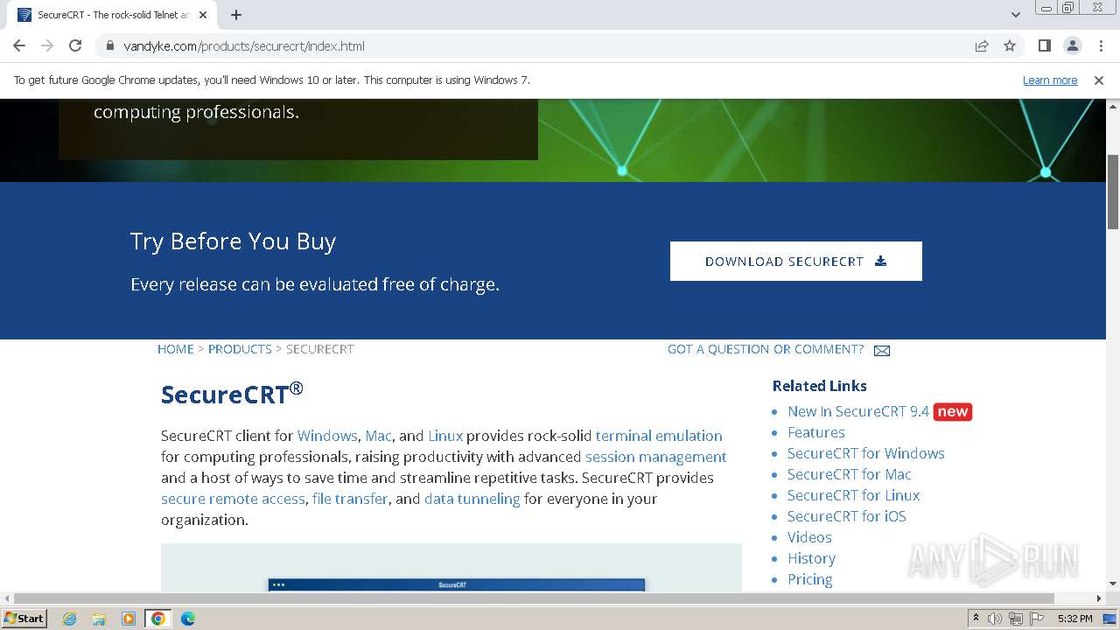Viewport: 1120px width, 630px height.
Task: Open SecureCRT for Mac link
Action: pos(850,474)
